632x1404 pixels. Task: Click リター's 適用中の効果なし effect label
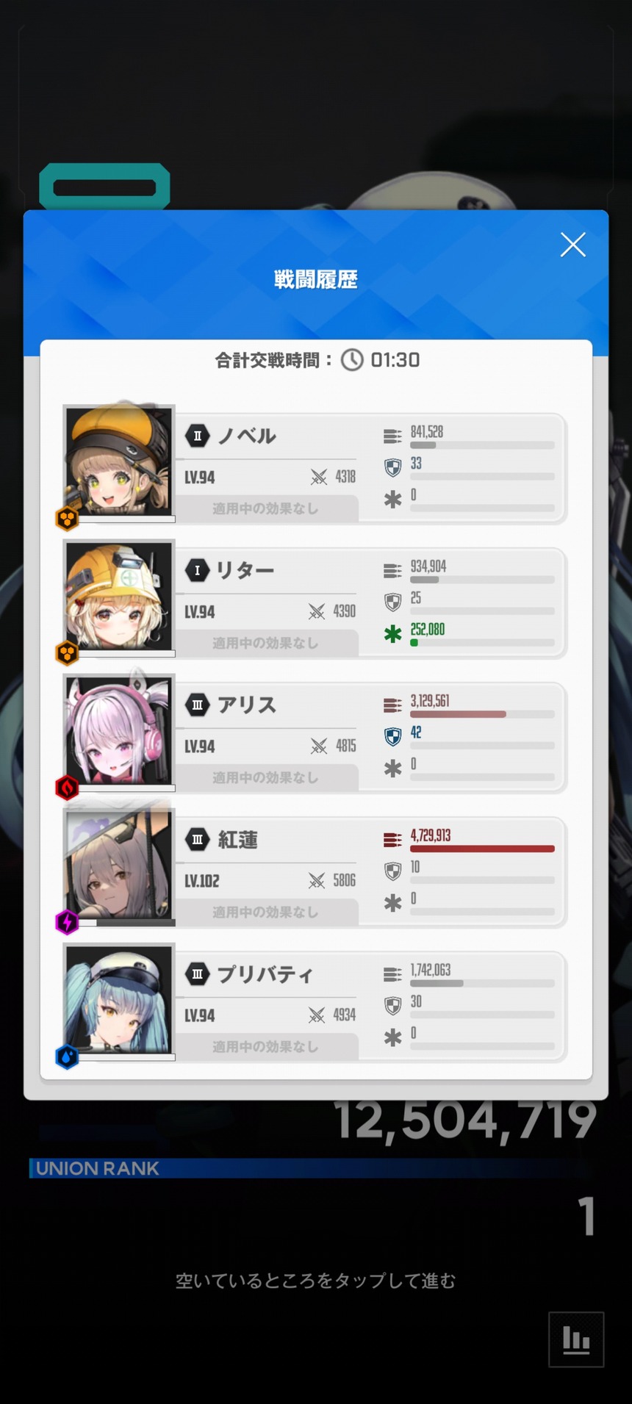coord(265,643)
